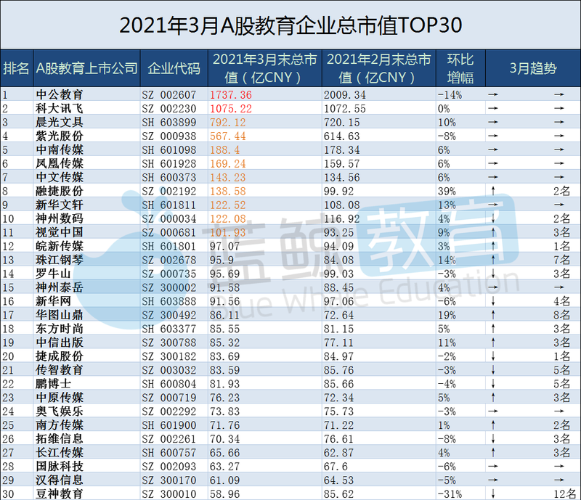Select company name 汉得信息
The width and height of the screenshot is (581, 500).
60,480
